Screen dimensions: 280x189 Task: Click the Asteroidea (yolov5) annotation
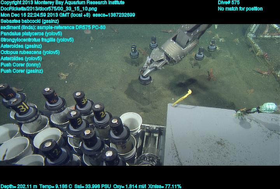point(21,59)
